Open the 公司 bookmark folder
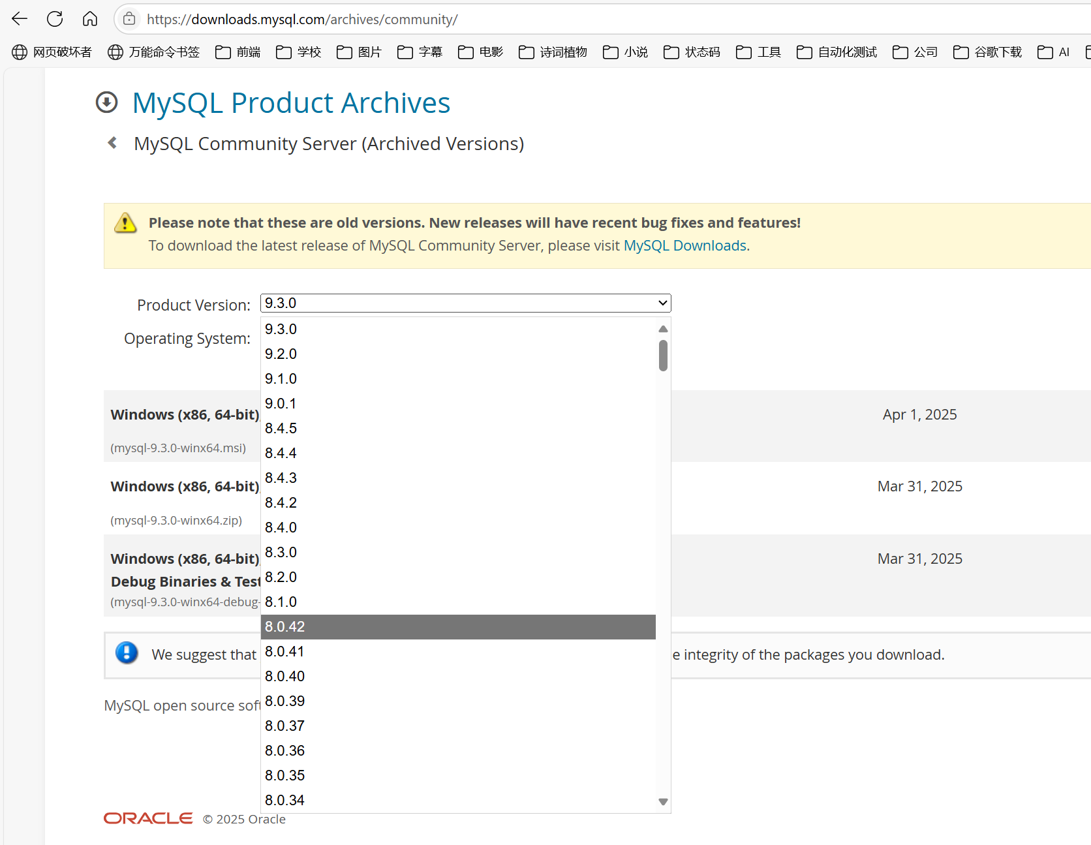Screen dimensions: 1091x845 click(915, 52)
